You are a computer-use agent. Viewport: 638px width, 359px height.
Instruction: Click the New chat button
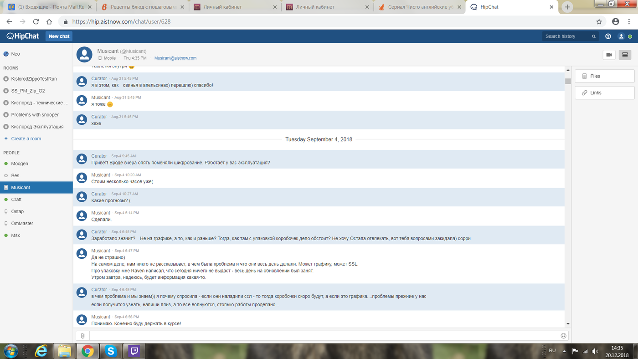(x=59, y=36)
